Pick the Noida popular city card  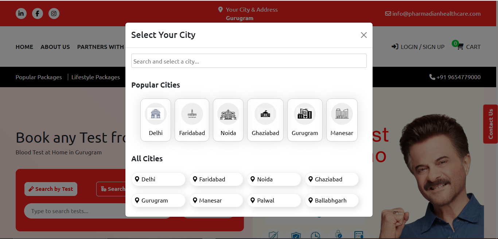[x=228, y=120]
